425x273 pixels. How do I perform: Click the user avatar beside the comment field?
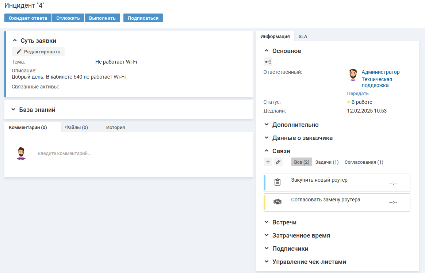pyautogui.click(x=22, y=153)
